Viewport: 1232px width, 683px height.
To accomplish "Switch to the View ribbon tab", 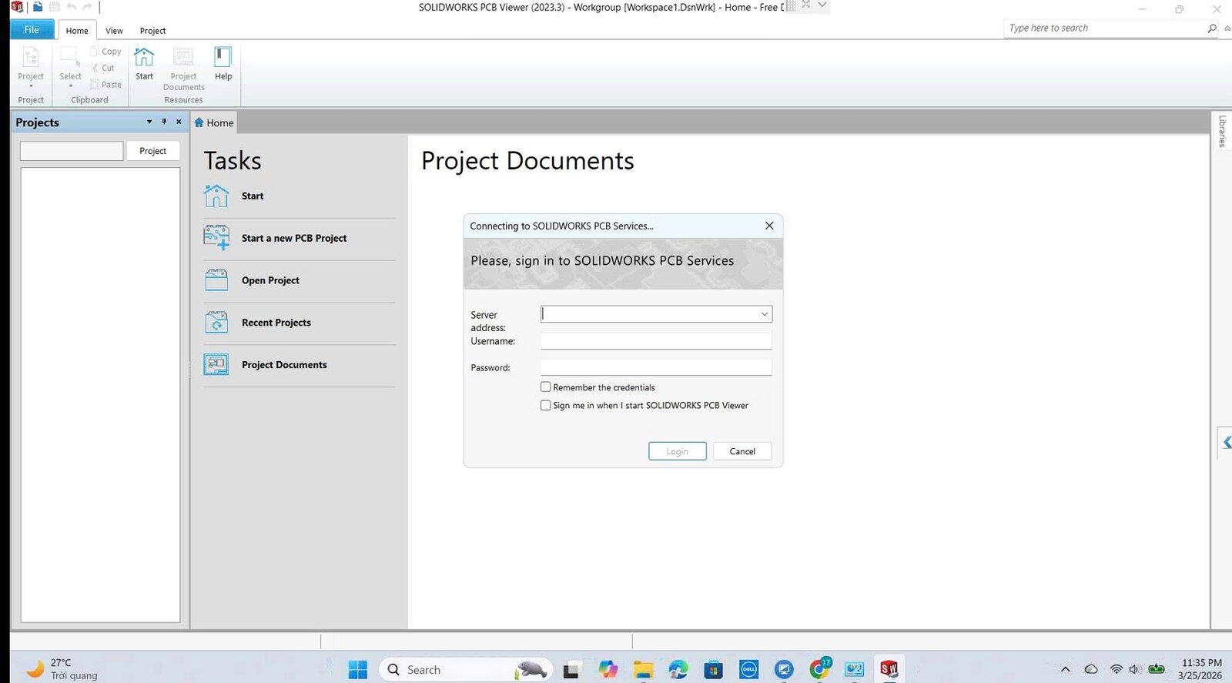I will pos(114,31).
